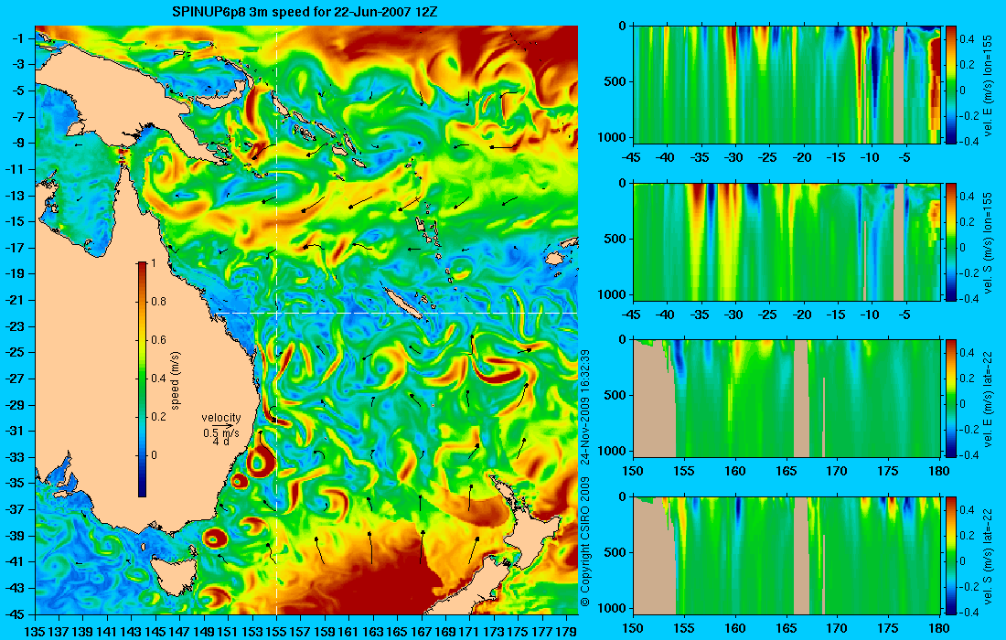
Task: Click the horizontal dashed line at latitude -22
Action: tap(397, 313)
